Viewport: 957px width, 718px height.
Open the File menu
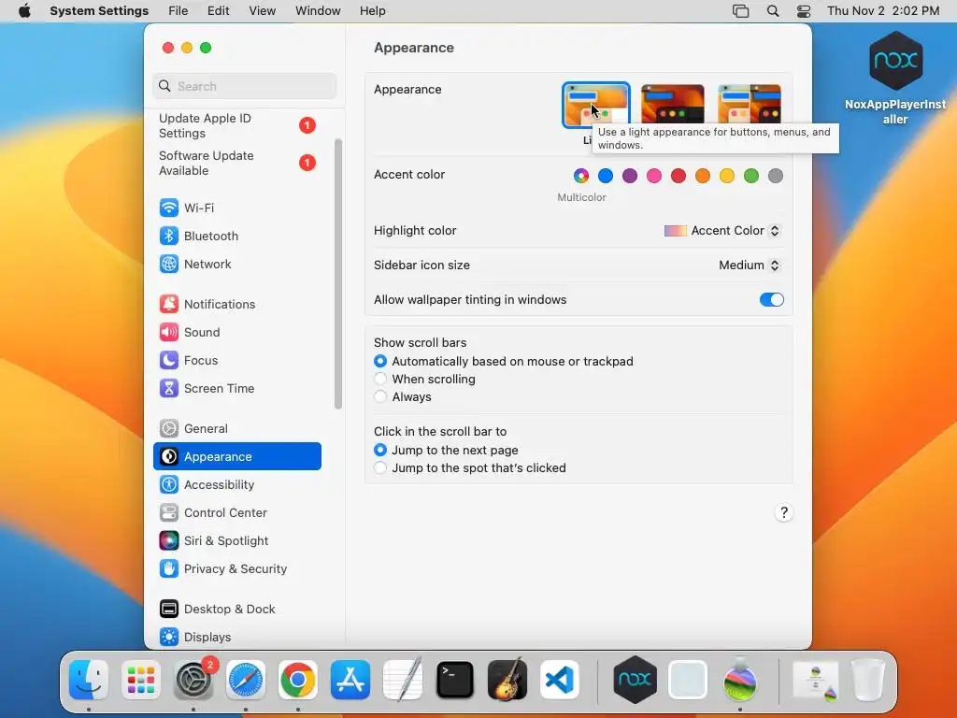[179, 11]
